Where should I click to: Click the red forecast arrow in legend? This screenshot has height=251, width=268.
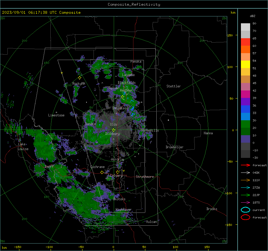pos(245,165)
